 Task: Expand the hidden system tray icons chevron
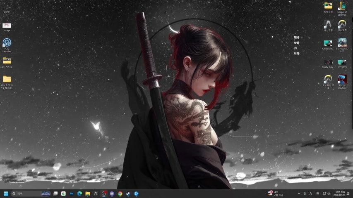pos(299,193)
